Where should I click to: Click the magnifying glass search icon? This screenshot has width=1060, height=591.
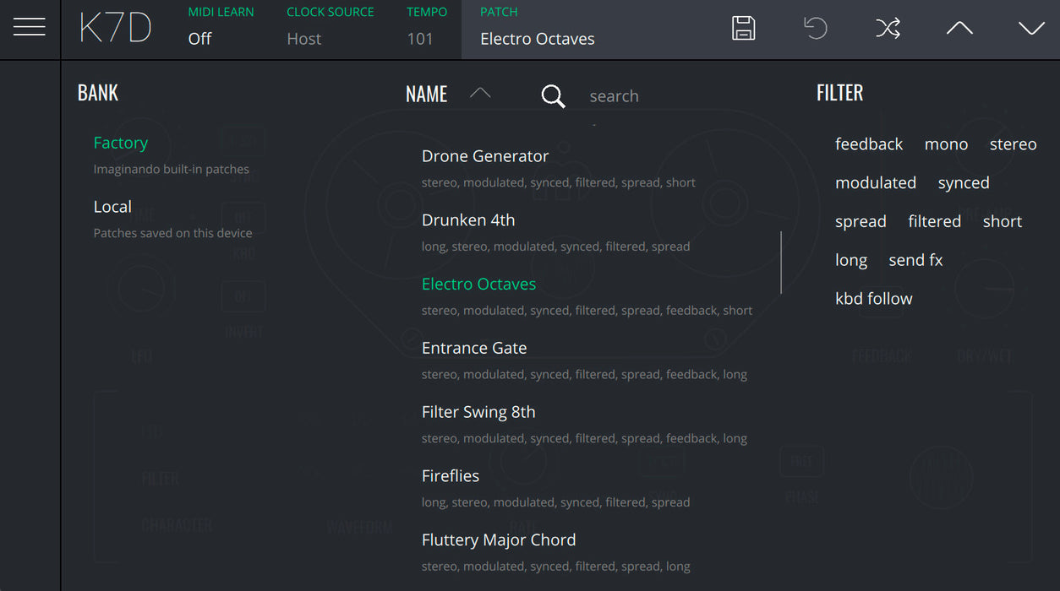click(553, 96)
